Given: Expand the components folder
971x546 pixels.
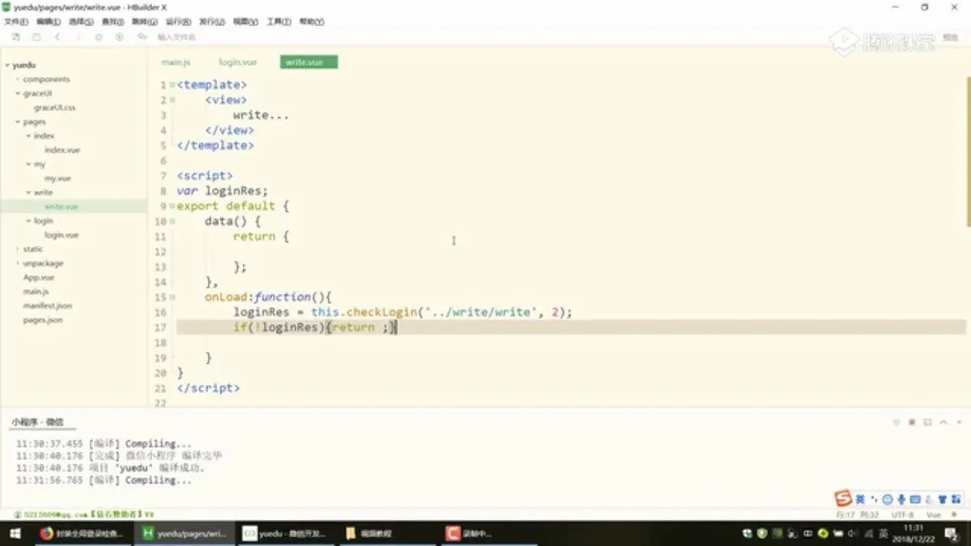Looking at the screenshot, I should tap(18, 79).
